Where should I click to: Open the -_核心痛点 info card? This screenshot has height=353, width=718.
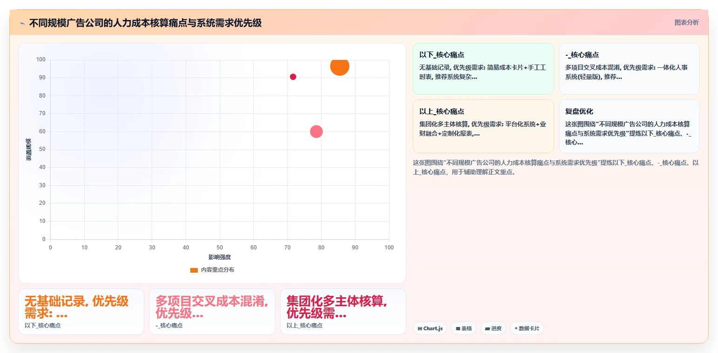629,69
